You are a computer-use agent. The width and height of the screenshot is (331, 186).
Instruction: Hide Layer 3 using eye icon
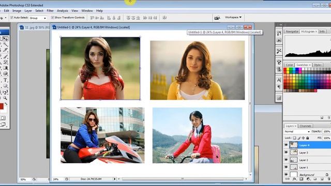click(x=286, y=152)
